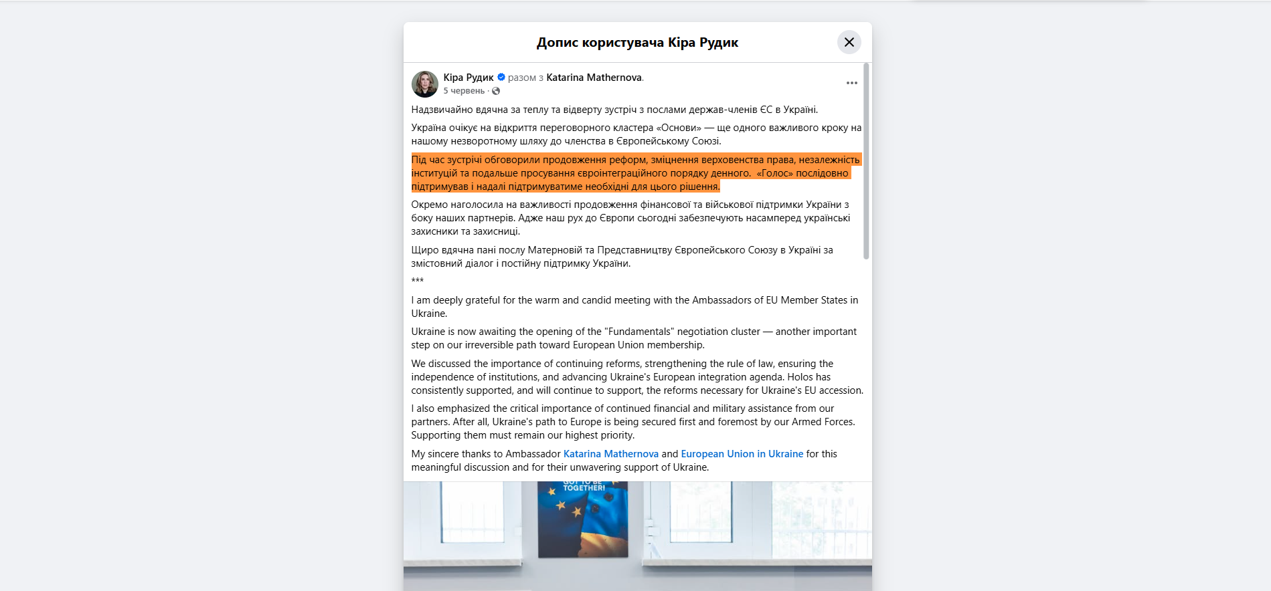This screenshot has width=1271, height=591.
Task: Open tagged Katarina Mathernova name in header
Action: pyautogui.click(x=594, y=78)
